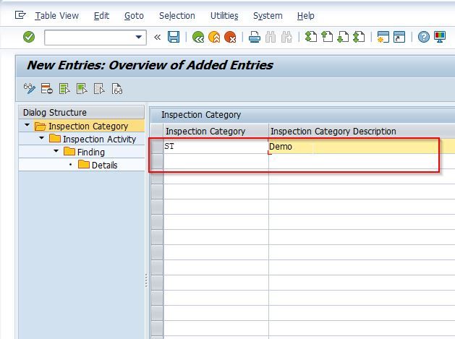Click the red Cancel icon
The image size is (455, 339).
point(230,37)
